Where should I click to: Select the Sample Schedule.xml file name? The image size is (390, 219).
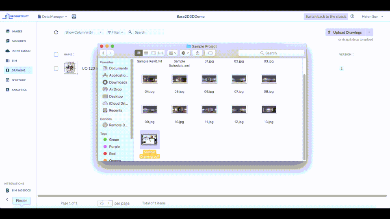tap(179, 63)
